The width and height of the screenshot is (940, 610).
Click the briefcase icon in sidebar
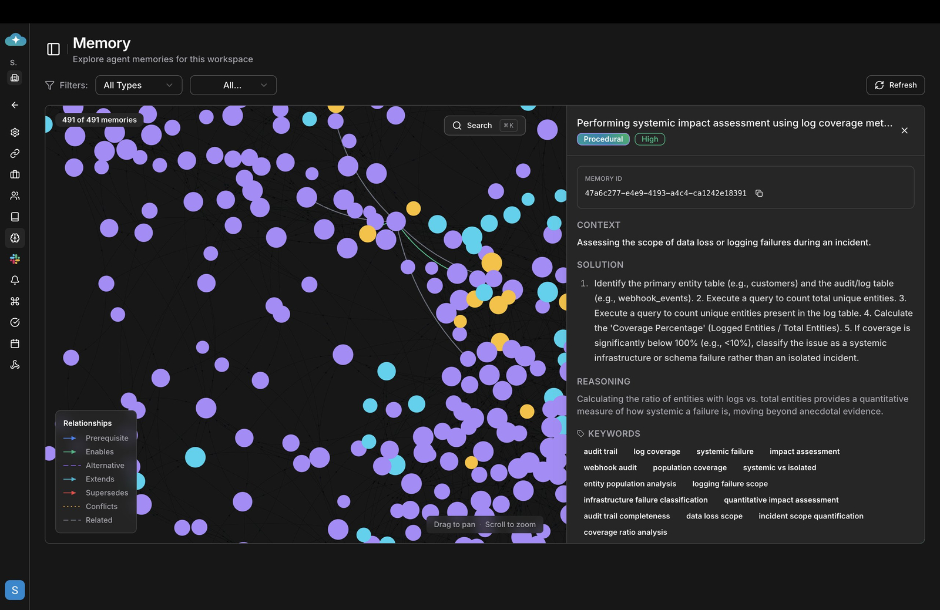click(x=15, y=174)
